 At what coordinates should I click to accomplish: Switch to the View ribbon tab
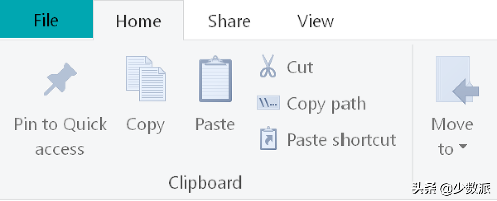[316, 21]
